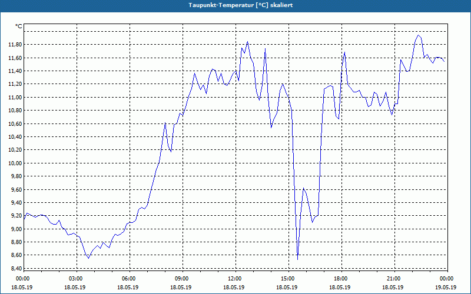Click the 9,00 y-axis value
The image size is (471, 294).
[x=16, y=229]
